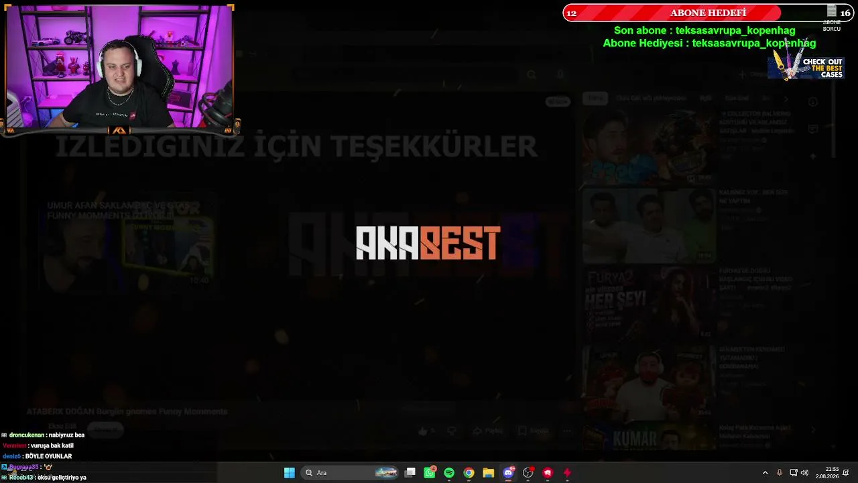Click the microphone tray icon
Image resolution: width=858 pixels, height=483 pixels.
point(780,473)
